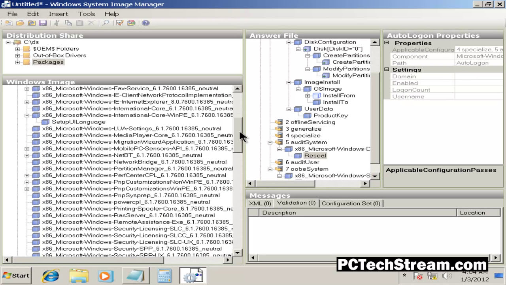The width and height of the screenshot is (506, 285).
Task: Switch to the Configuration Set (0) tab
Action: (x=351, y=203)
